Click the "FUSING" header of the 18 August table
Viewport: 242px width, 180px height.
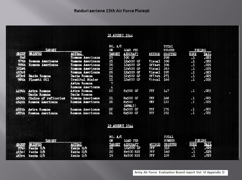coord(200,50)
